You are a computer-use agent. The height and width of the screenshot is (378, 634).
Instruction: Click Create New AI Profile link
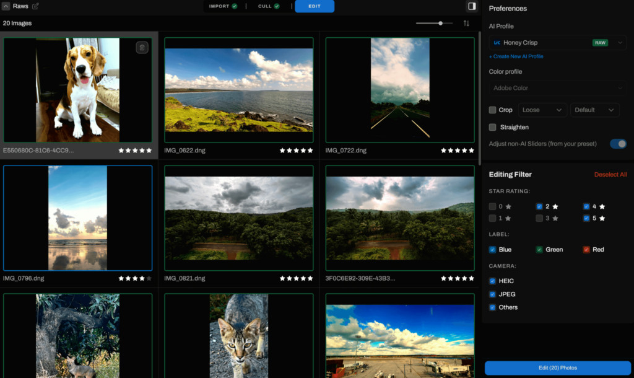tap(516, 56)
